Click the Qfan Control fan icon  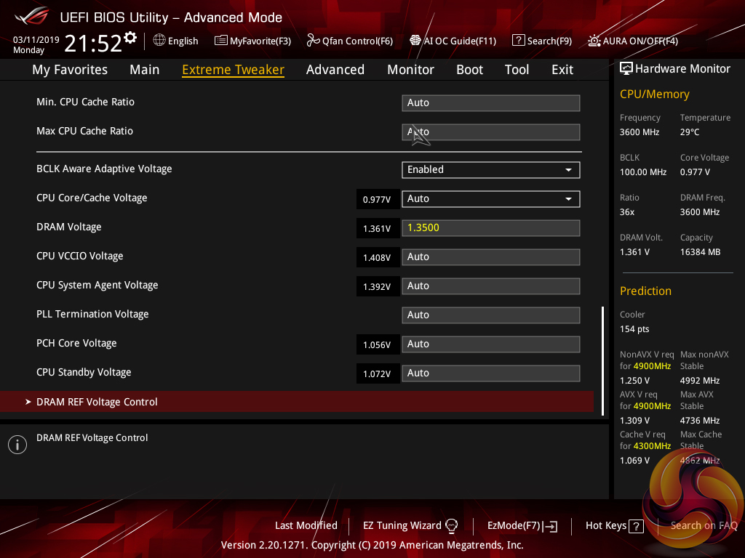click(313, 41)
